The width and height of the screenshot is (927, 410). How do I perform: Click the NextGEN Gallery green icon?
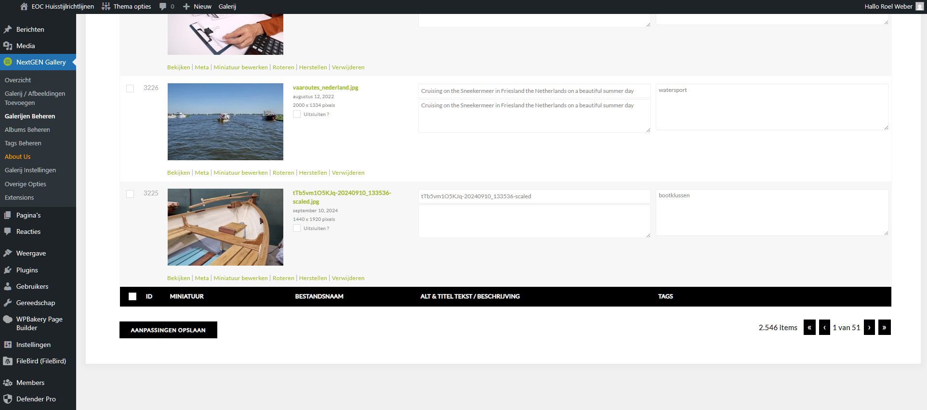(x=8, y=62)
